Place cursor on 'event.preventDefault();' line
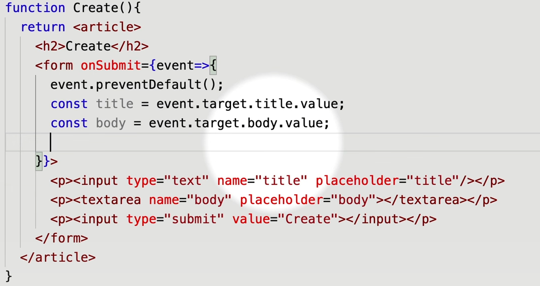 coord(137,85)
